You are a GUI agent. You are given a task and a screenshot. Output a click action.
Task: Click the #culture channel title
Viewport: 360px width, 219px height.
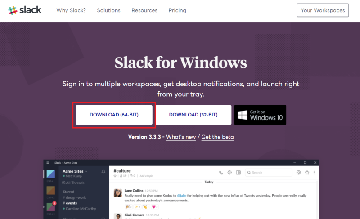pyautogui.click(x=122, y=171)
